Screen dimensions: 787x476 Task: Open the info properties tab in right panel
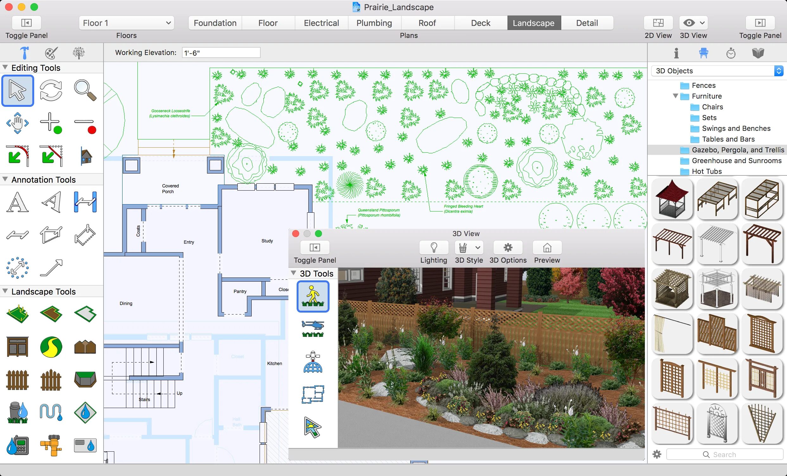pyautogui.click(x=676, y=53)
